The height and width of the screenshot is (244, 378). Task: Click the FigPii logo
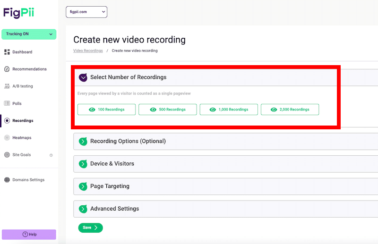coord(19,13)
